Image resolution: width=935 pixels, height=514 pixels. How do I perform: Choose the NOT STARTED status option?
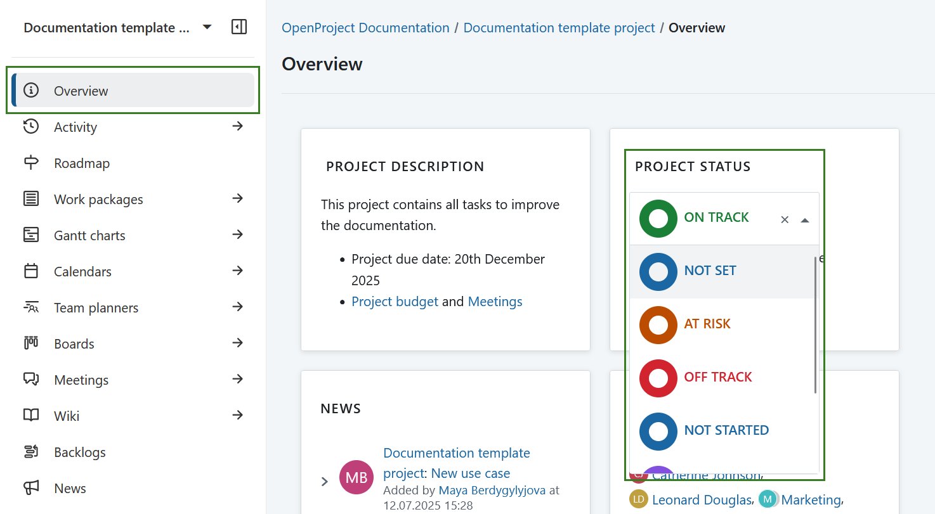coord(726,430)
